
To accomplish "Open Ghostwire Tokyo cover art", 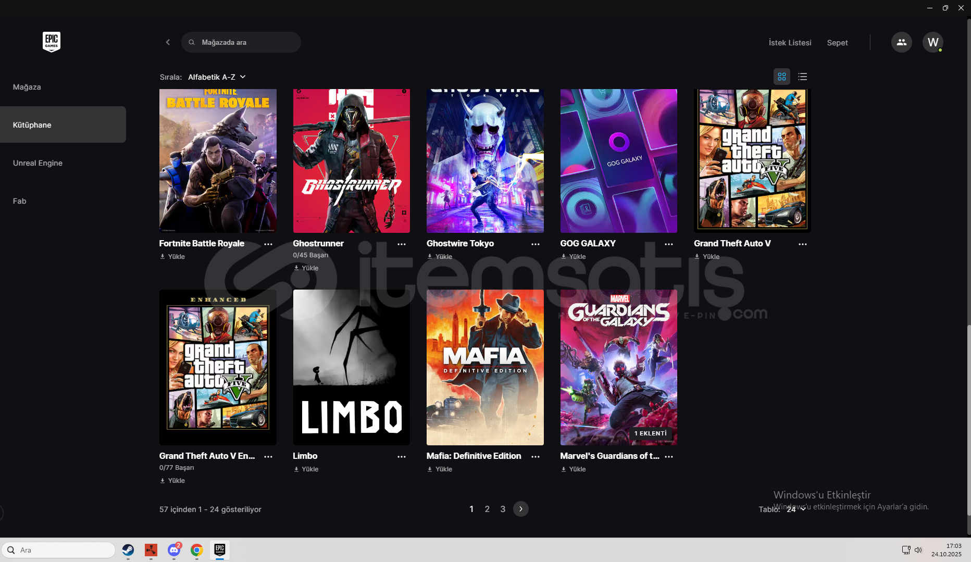I will (485, 161).
